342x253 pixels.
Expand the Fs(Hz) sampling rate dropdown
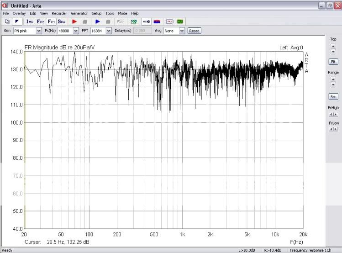(x=76, y=31)
